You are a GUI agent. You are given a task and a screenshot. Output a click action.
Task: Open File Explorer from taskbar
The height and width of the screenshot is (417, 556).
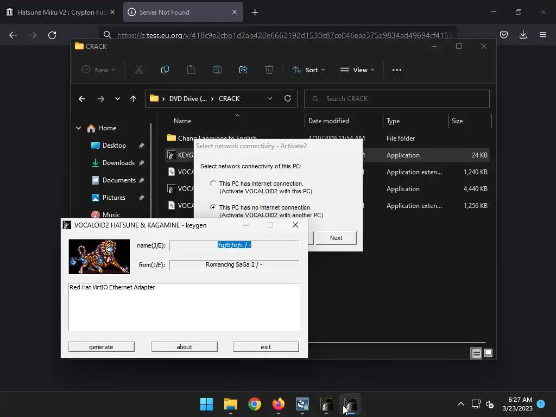point(230,404)
